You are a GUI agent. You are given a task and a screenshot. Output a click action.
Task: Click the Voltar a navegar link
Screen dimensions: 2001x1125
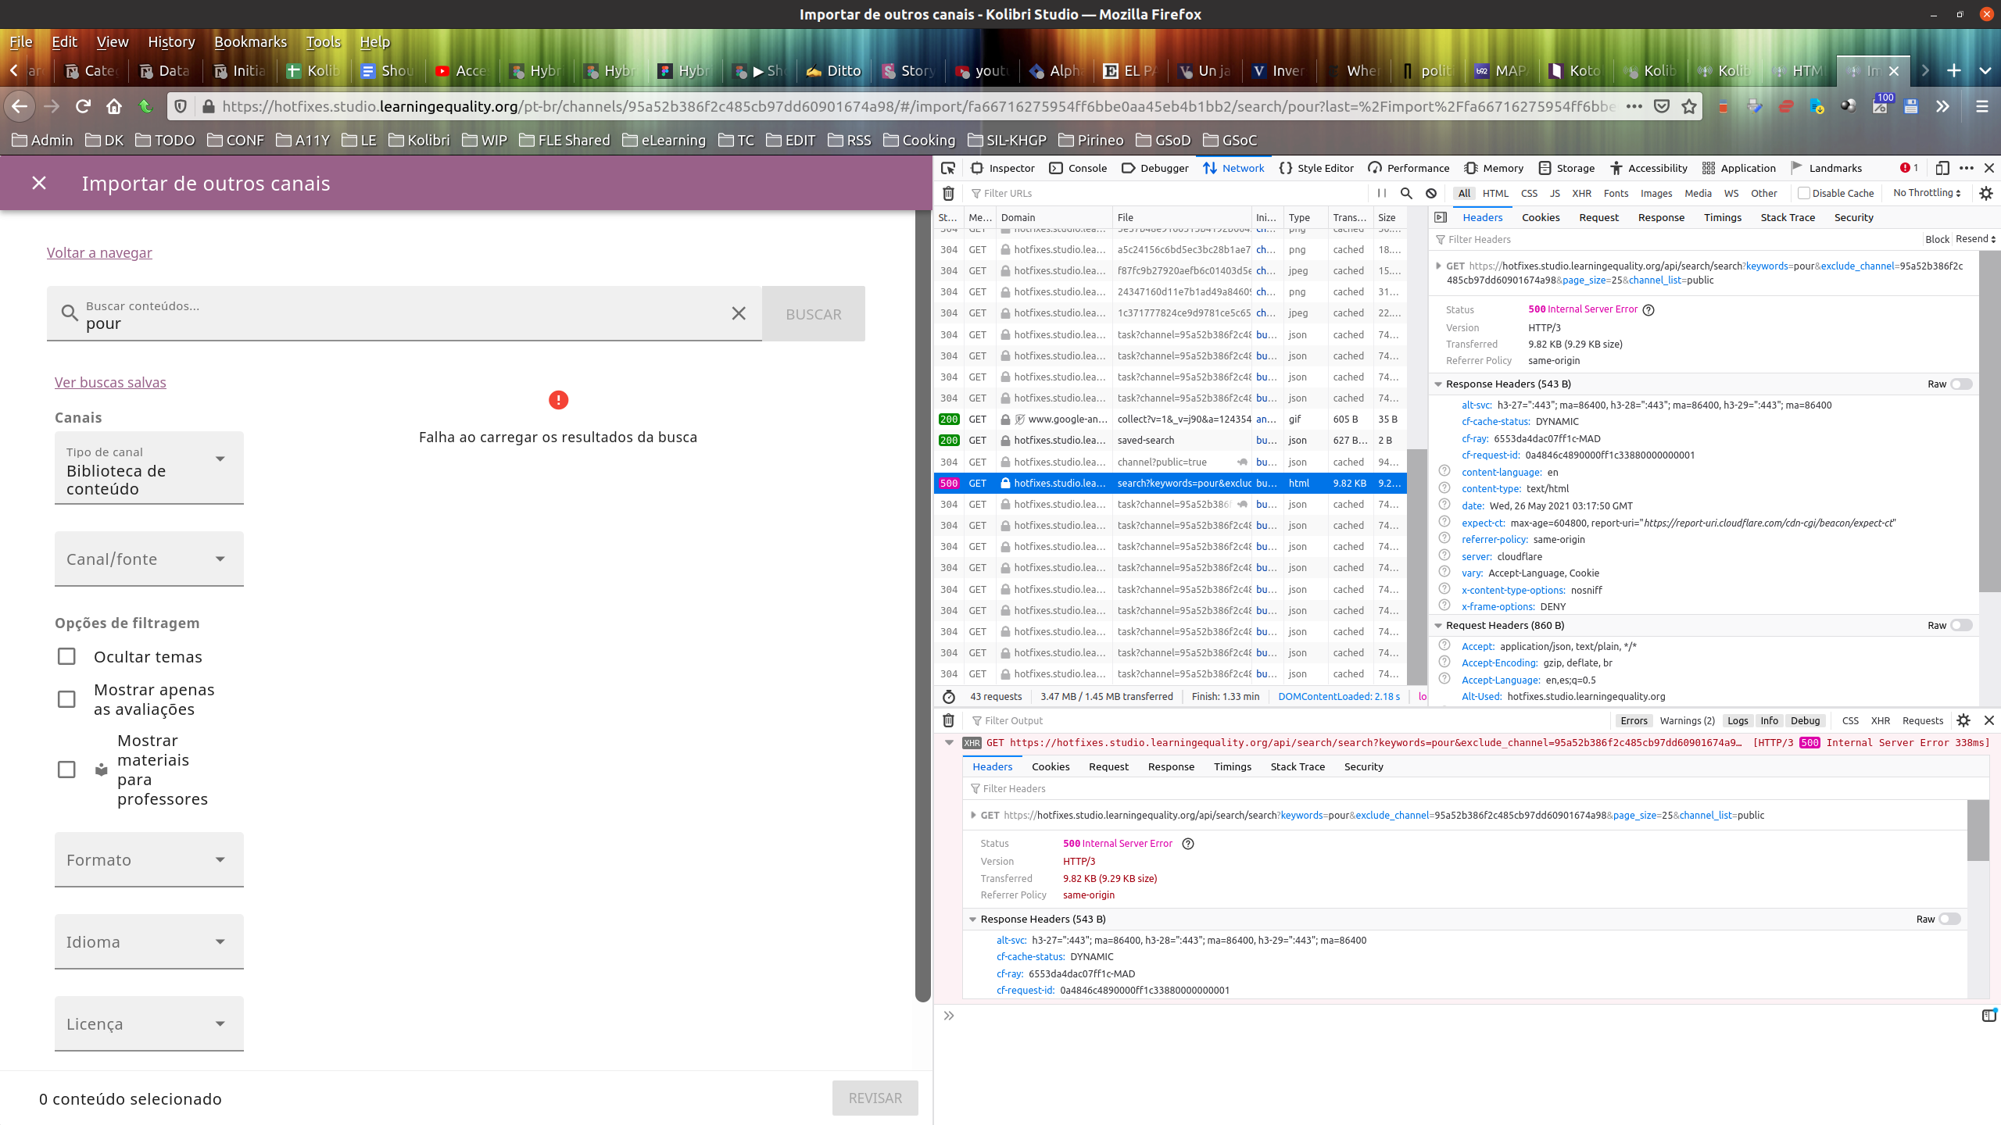(x=99, y=252)
